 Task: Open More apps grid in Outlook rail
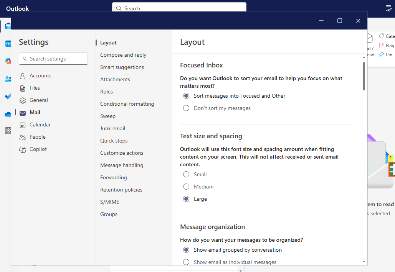pos(8,131)
